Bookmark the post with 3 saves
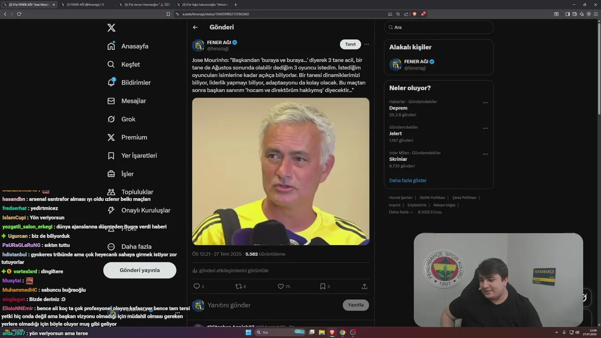Image resolution: width=601 pixels, height=338 pixels. (323, 286)
